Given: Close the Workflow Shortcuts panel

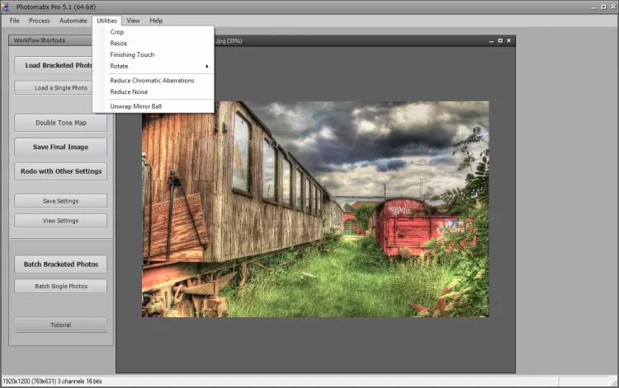Looking at the screenshot, I should [108, 40].
